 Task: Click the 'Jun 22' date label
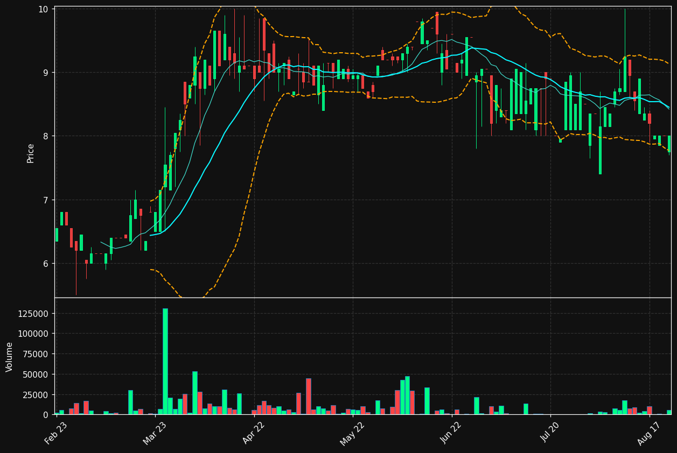[451, 433]
